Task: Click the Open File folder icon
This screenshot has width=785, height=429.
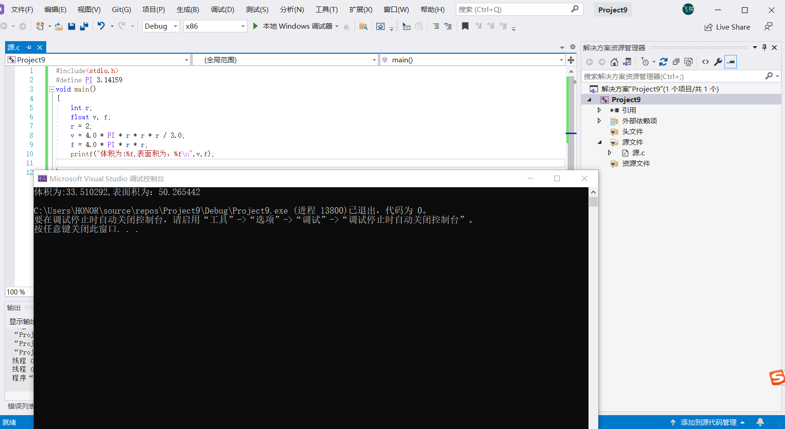Action: pos(59,26)
